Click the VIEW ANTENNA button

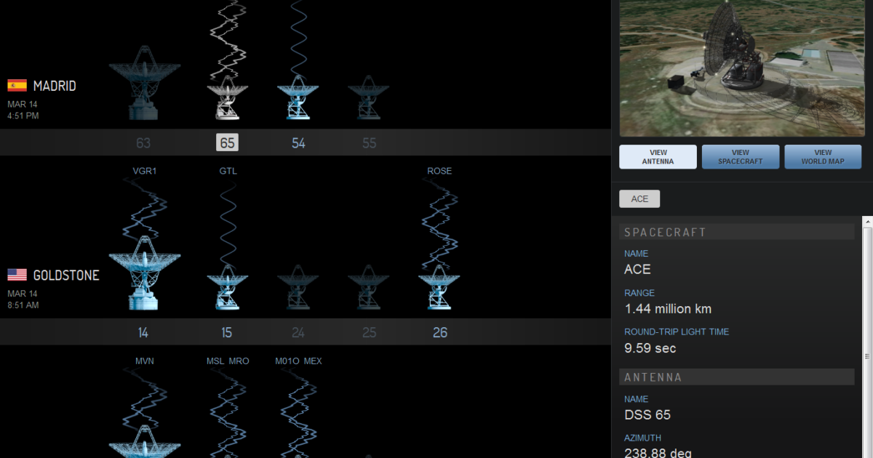pyautogui.click(x=658, y=156)
